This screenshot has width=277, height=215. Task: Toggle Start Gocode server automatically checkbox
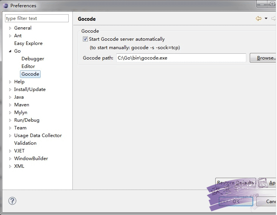point(85,39)
